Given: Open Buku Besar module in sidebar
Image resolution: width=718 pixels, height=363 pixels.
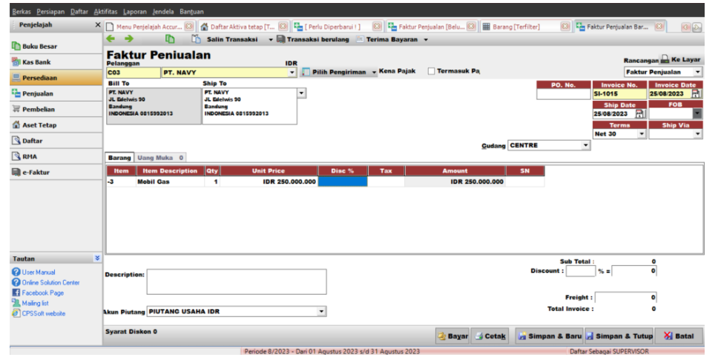Looking at the screenshot, I should coord(42,47).
